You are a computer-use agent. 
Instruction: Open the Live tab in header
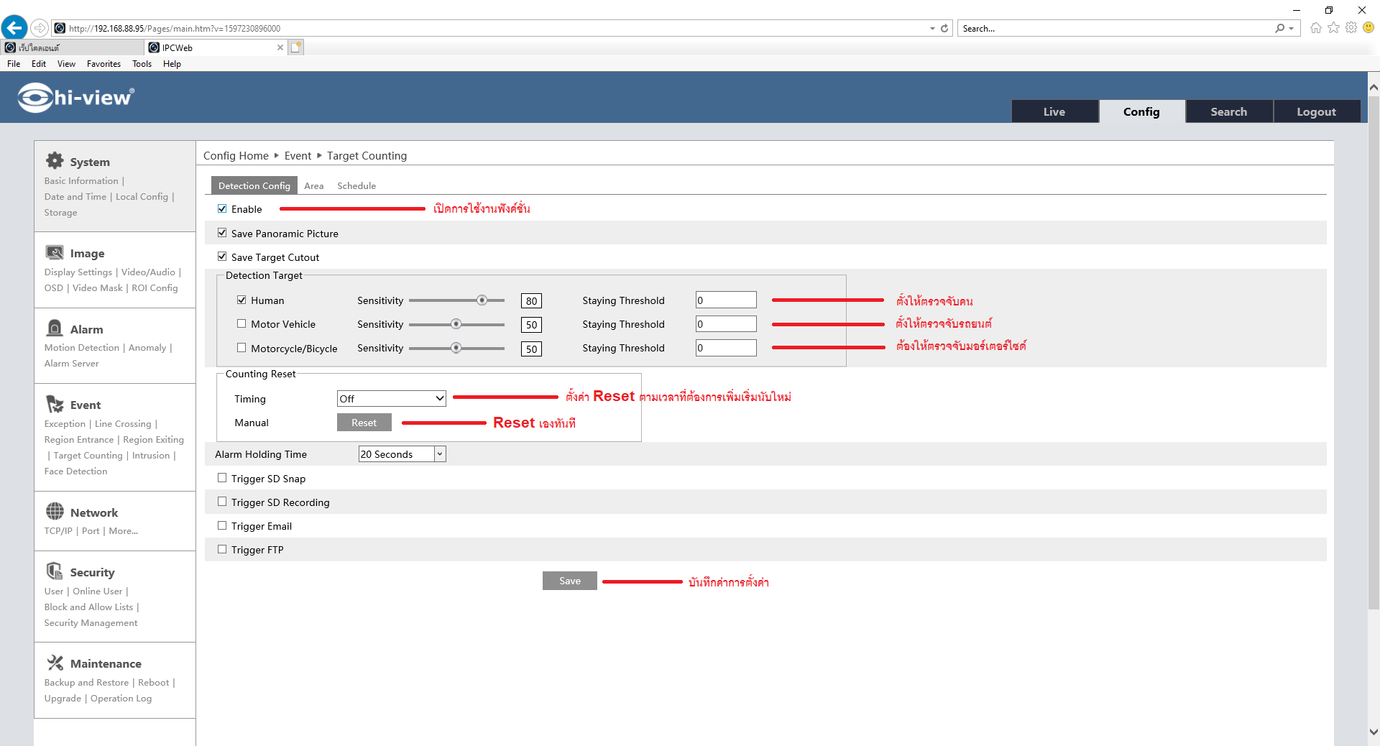1054,112
